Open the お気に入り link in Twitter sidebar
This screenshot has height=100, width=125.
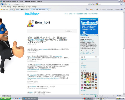pos(83,60)
